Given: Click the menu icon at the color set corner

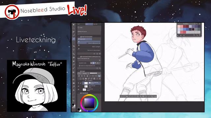Looking at the screenshot, I should pos(200,24).
